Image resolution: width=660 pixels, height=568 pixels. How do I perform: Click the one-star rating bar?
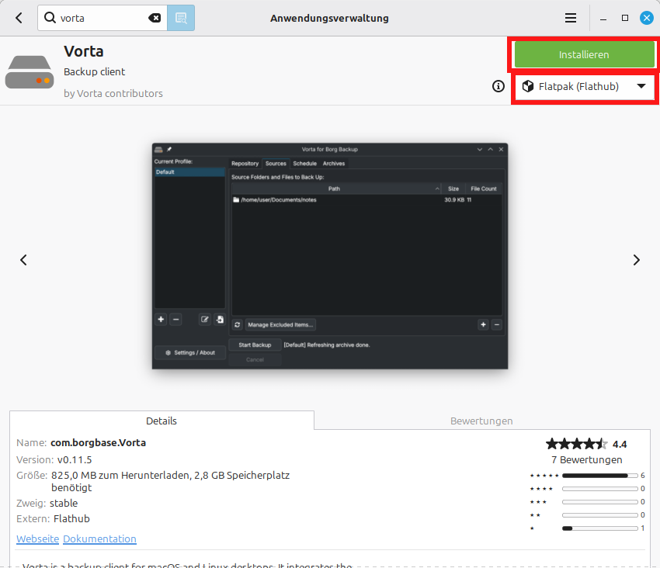[x=599, y=528]
